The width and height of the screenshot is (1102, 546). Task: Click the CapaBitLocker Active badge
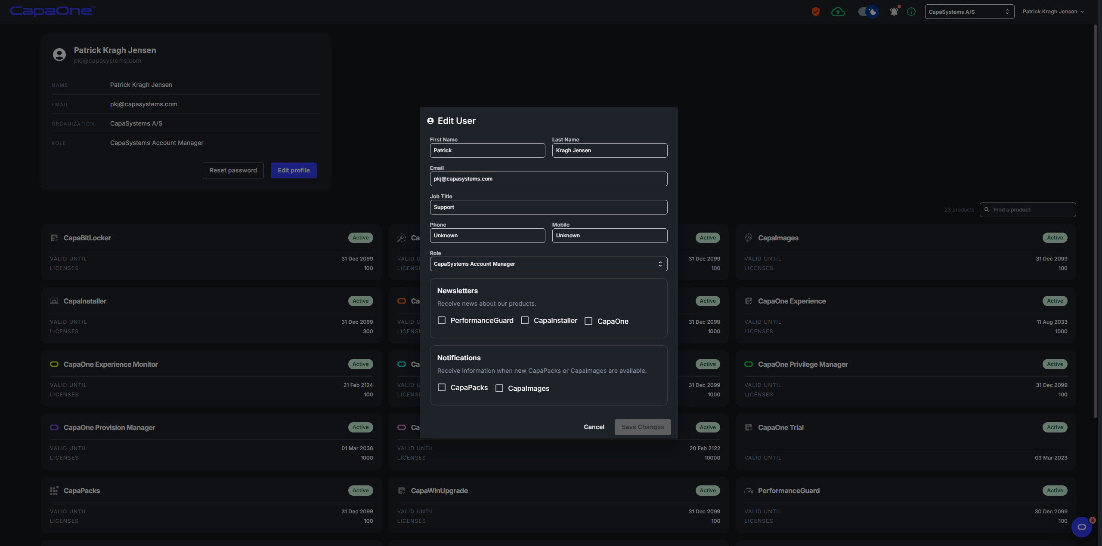[x=361, y=238]
